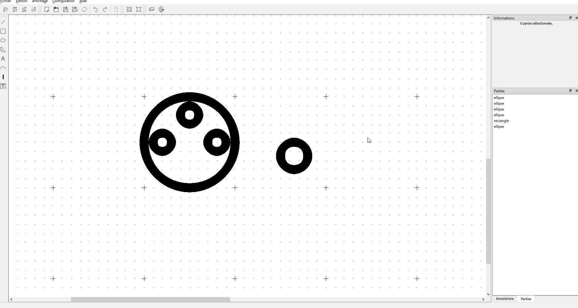Click the new blank document icon
This screenshot has width=578, height=308.
47,9
